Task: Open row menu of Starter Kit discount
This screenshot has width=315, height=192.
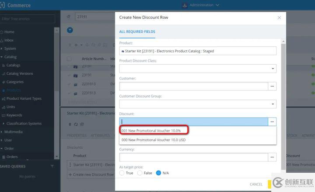Action: tap(70, 165)
